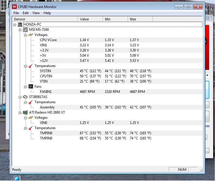Viewport: 216px width, 182px height.
Task: Click the MSI MS-7160 motherboard icon
Action: coord(25,30)
